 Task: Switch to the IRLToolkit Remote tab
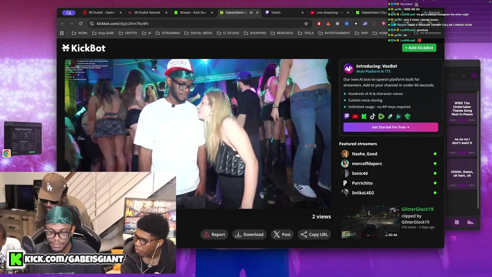click(x=147, y=12)
